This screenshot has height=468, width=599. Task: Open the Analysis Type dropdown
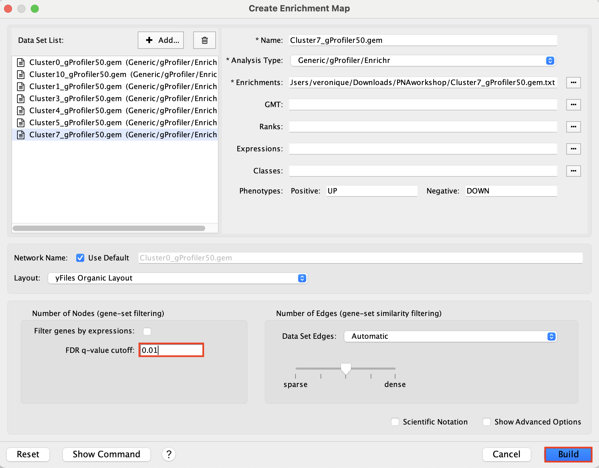pyautogui.click(x=423, y=61)
